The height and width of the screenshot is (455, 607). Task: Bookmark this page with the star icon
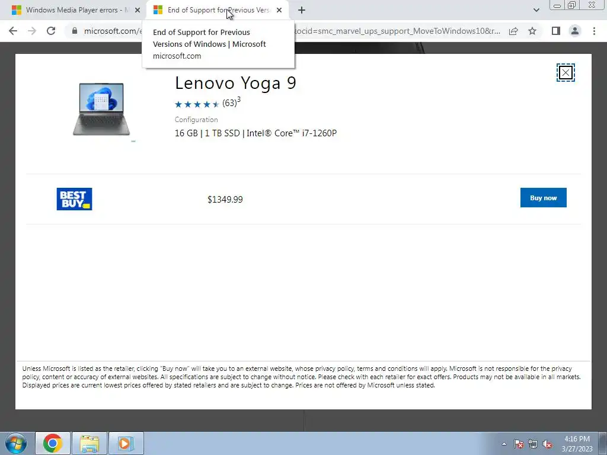(532, 31)
